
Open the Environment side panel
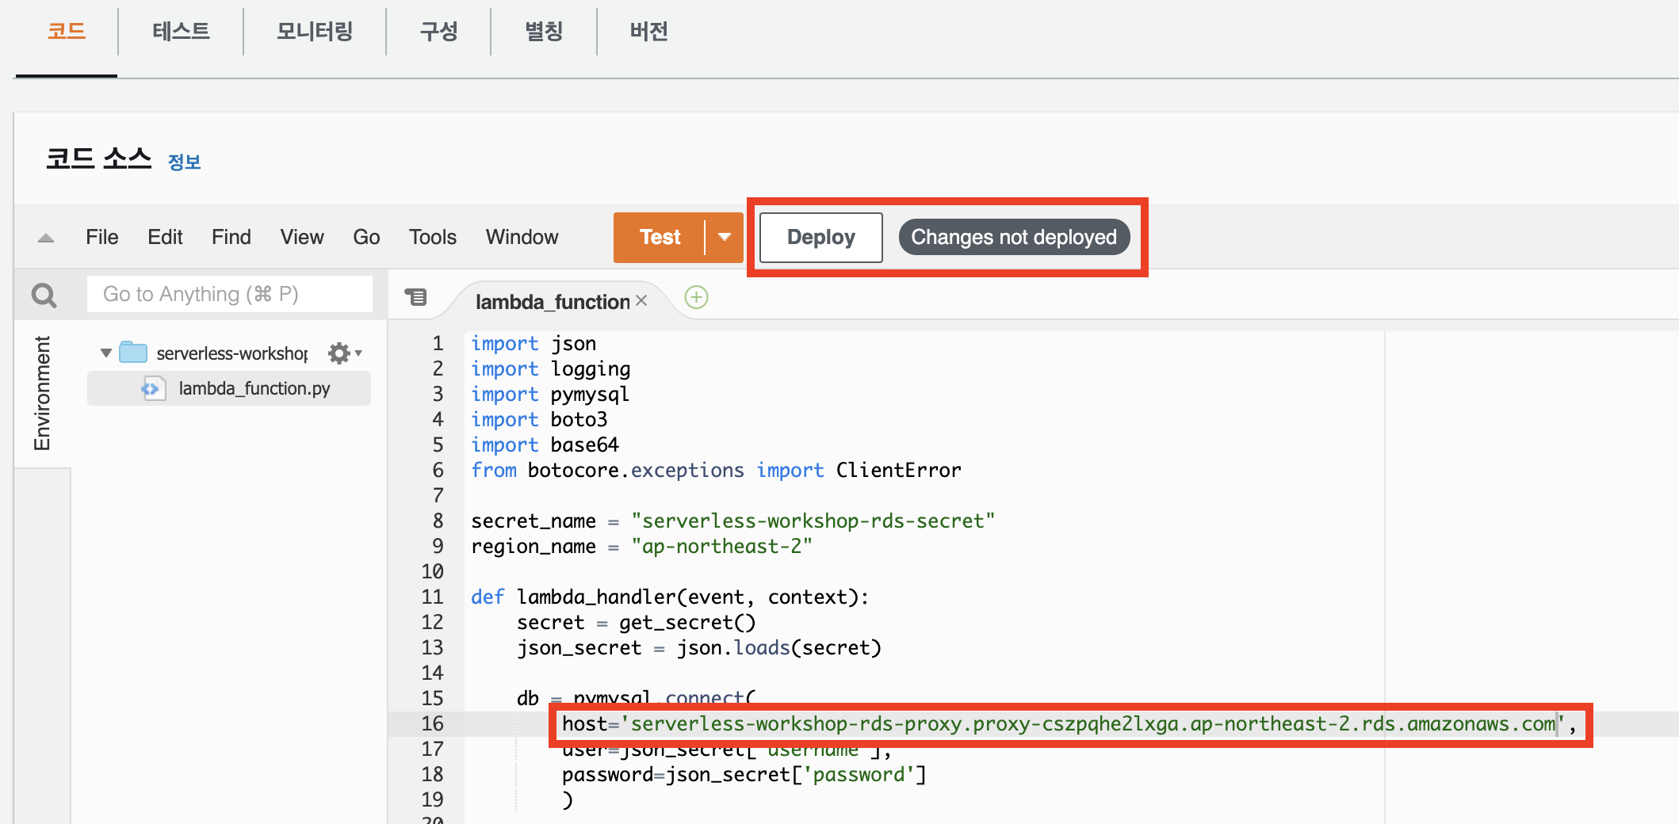coord(42,393)
